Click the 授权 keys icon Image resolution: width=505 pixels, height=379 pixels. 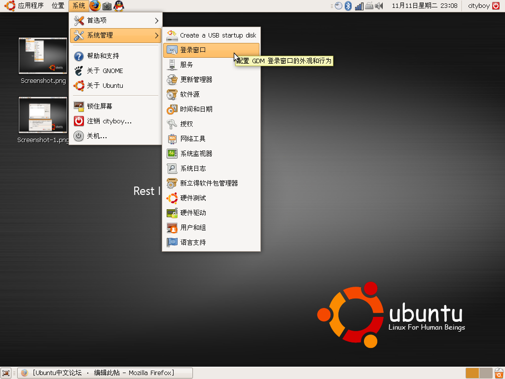[x=172, y=124]
